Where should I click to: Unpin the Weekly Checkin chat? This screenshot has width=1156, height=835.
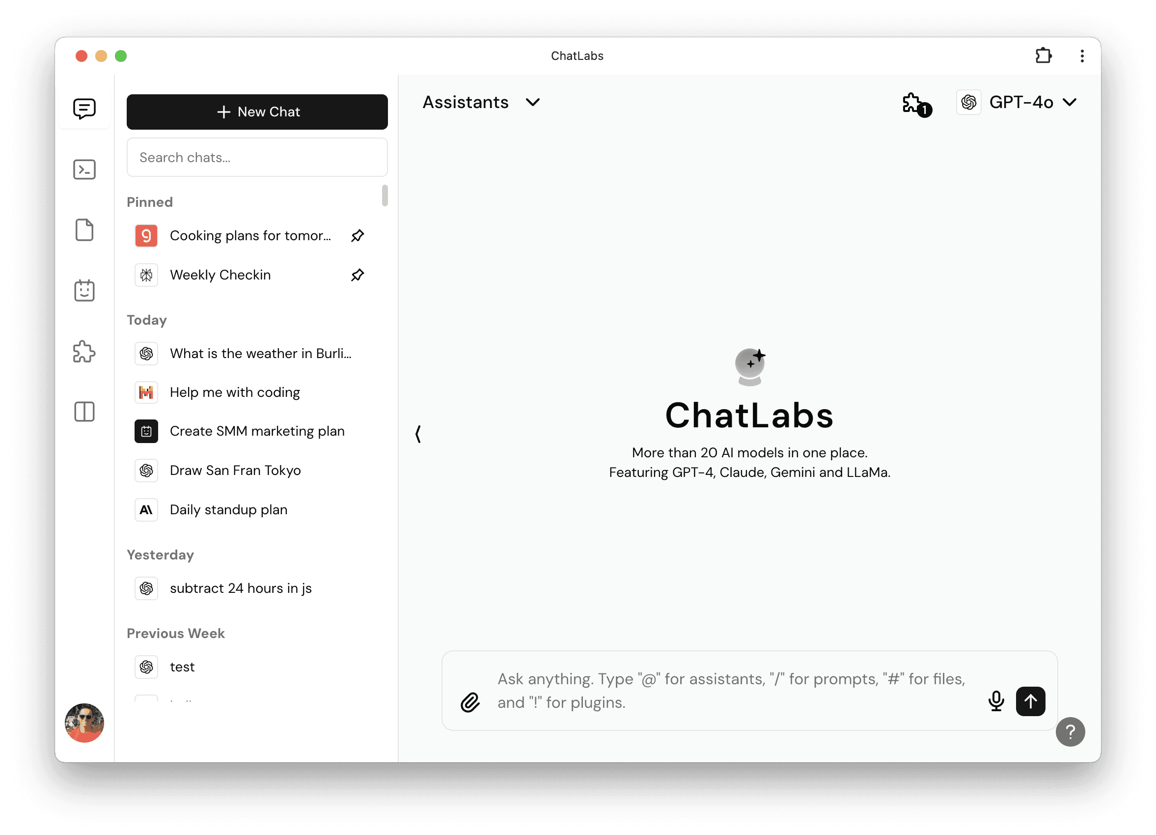click(x=358, y=275)
